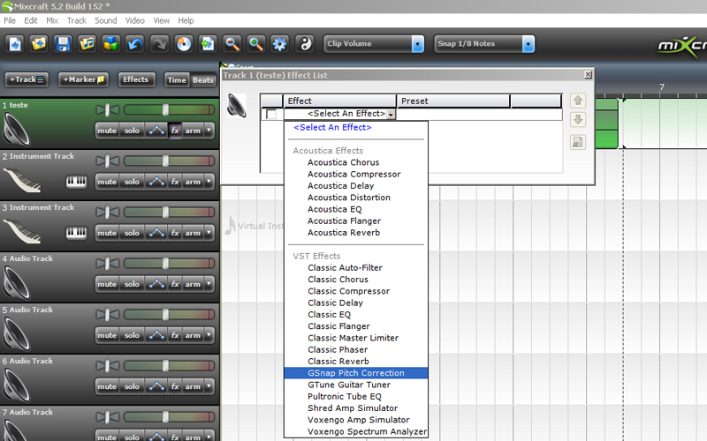Click the Mix Down export icon
This screenshot has width=707, height=441.
(x=208, y=44)
